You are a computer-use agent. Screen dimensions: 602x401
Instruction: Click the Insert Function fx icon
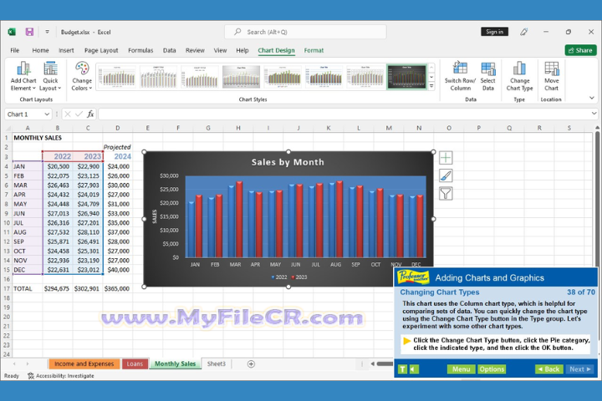(x=90, y=114)
